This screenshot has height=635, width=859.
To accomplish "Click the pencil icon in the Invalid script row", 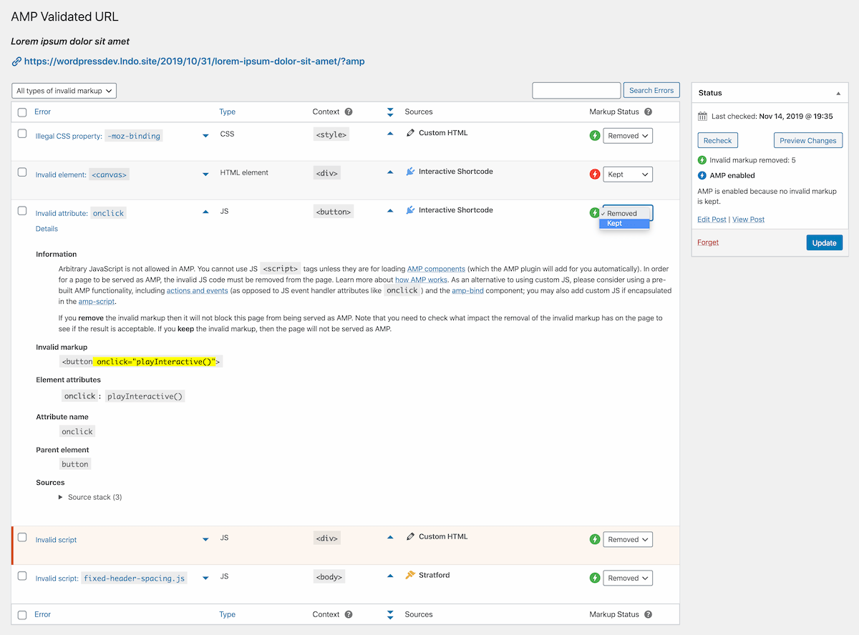I will pyautogui.click(x=410, y=536).
